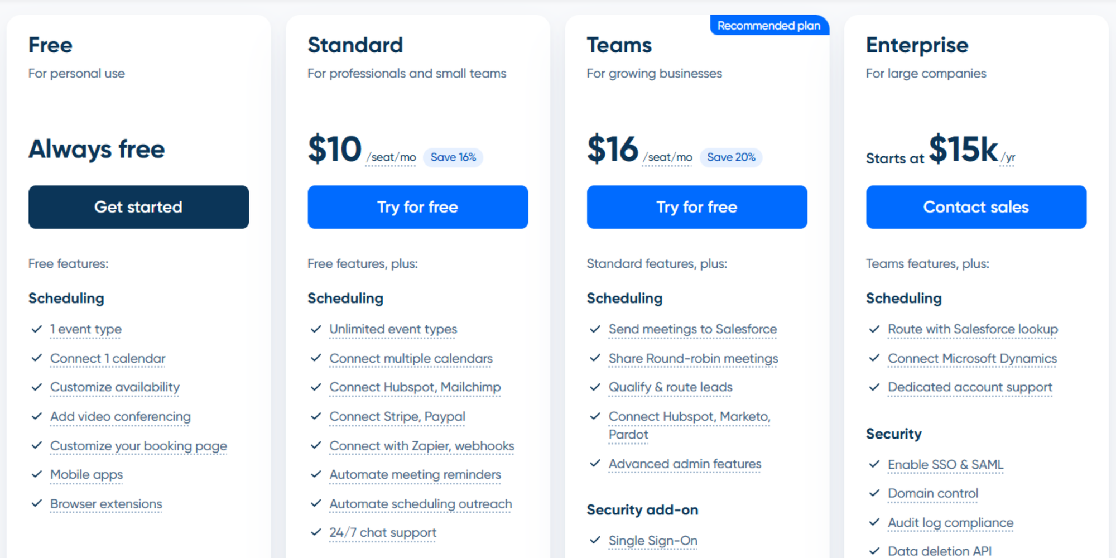
Task: Click Try for free under Standard plan
Action: [417, 207]
